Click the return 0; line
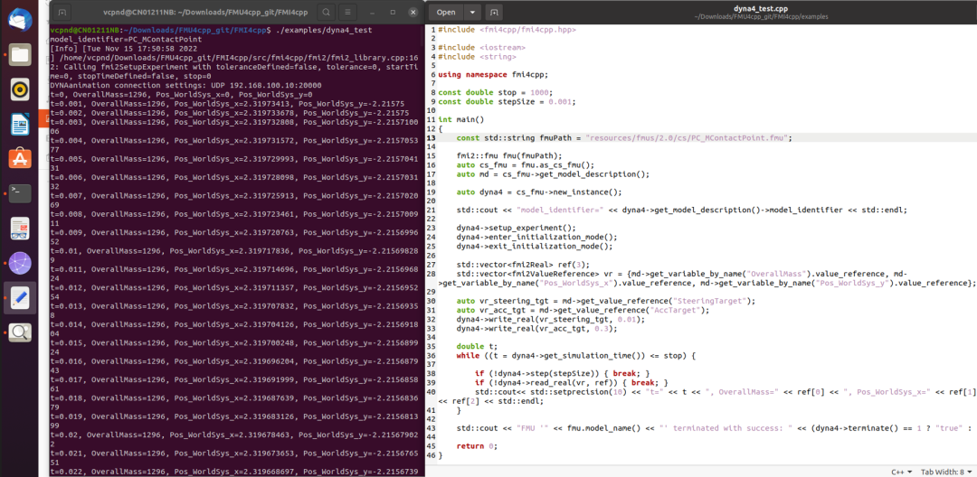 tap(478, 446)
